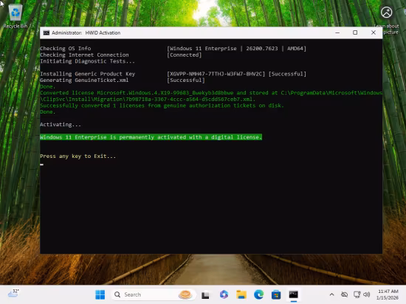
Task: Click the highlighted 'permanently activated' message
Action: pos(151,137)
